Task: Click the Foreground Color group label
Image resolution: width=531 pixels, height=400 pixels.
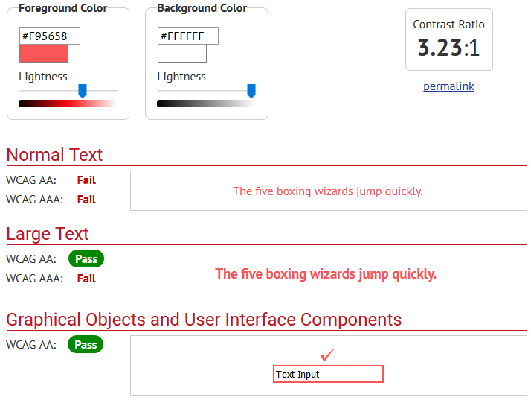Action: [x=63, y=8]
